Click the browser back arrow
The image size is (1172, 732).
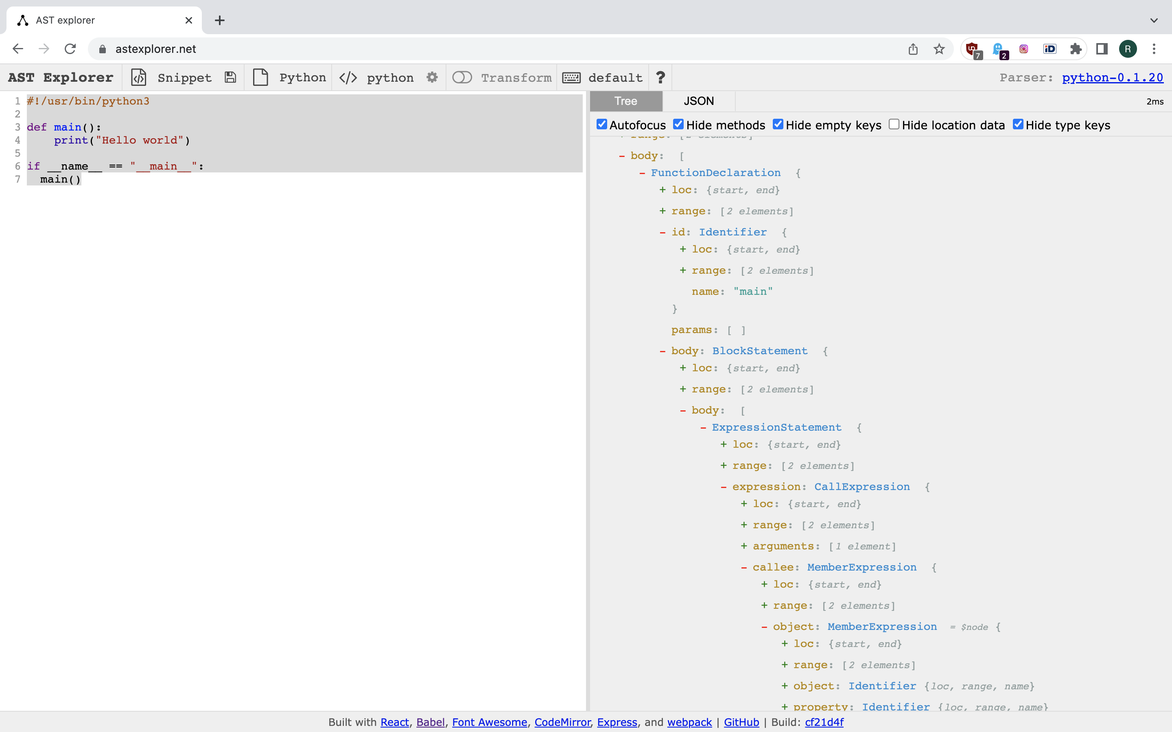tap(18, 49)
